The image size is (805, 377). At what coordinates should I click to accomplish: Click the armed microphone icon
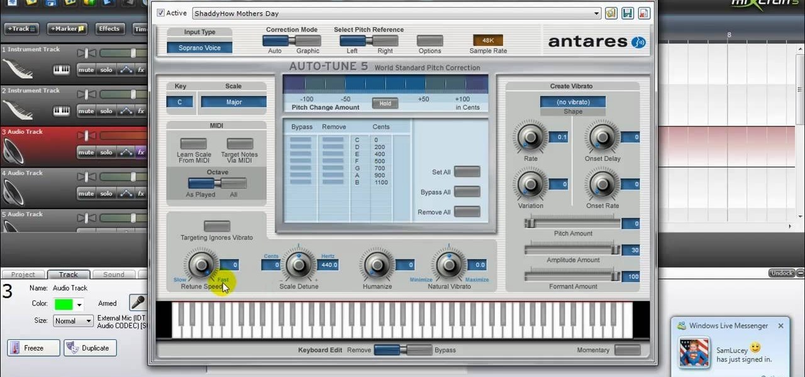click(138, 303)
